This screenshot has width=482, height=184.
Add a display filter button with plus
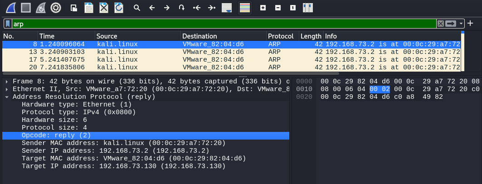point(470,24)
